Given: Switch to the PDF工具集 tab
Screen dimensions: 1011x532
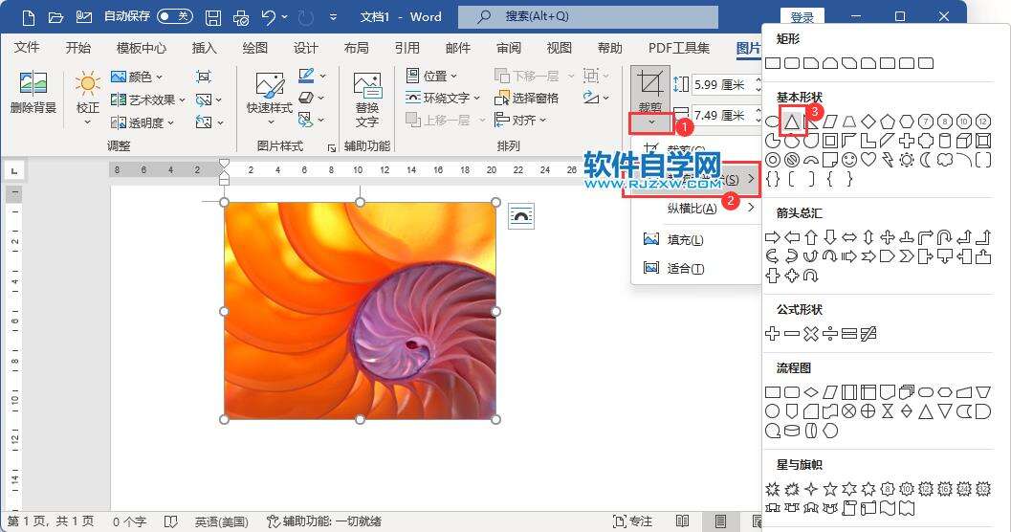Looking at the screenshot, I should (x=678, y=48).
